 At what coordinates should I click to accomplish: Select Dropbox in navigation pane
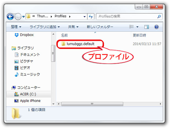(27, 35)
